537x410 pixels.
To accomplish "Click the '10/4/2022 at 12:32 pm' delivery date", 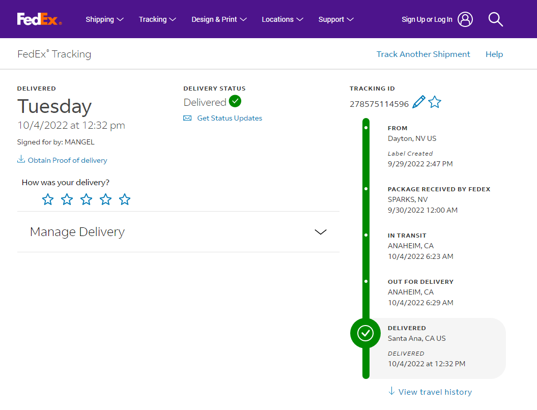I will pyautogui.click(x=71, y=125).
